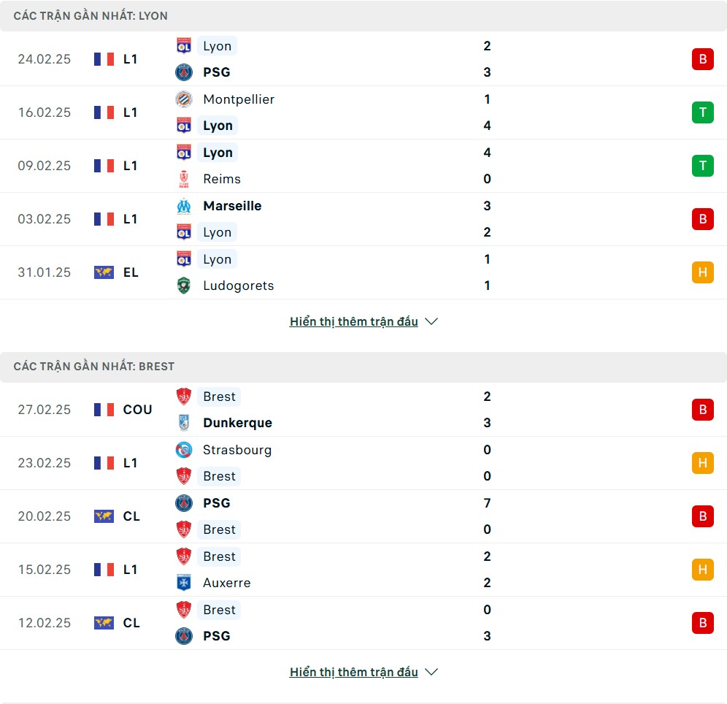727x704 pixels.
Task: Open the PSG 7–0 Brest match row
Action: click(363, 516)
